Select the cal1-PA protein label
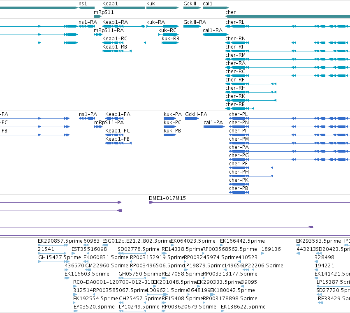The image size is (350, 313). coord(213,123)
